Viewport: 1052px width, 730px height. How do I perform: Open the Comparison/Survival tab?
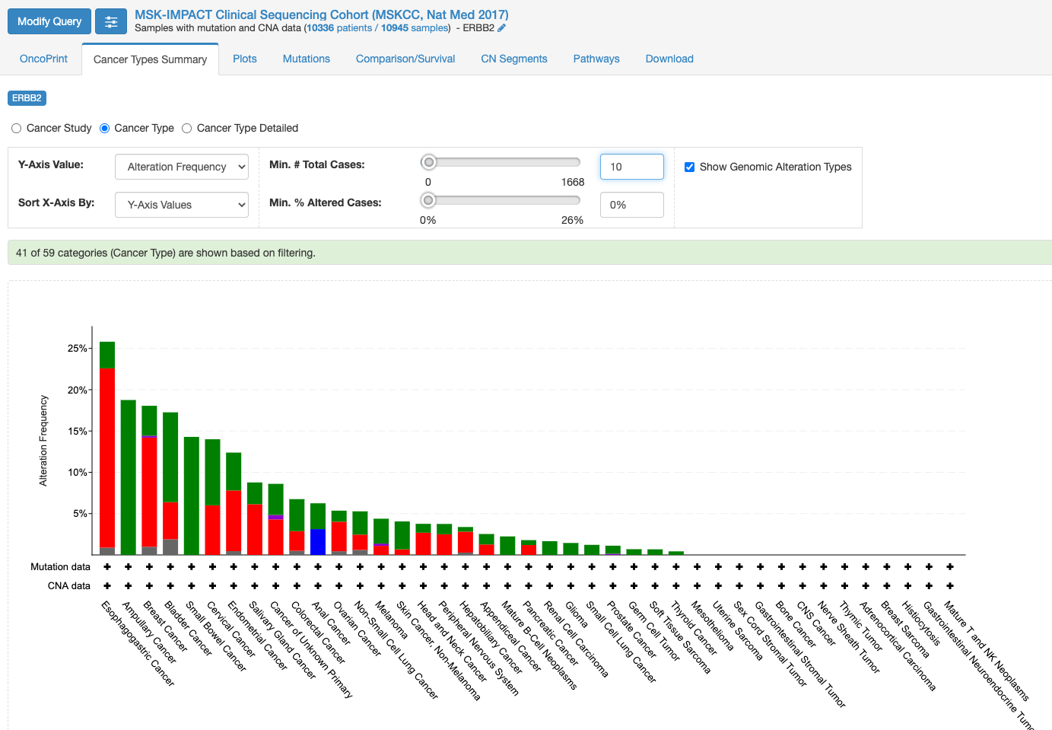(405, 59)
